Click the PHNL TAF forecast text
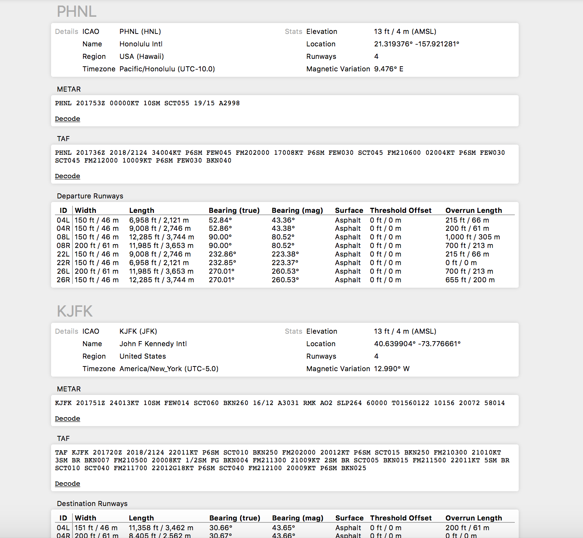This screenshot has height=538, width=583. (x=280, y=157)
